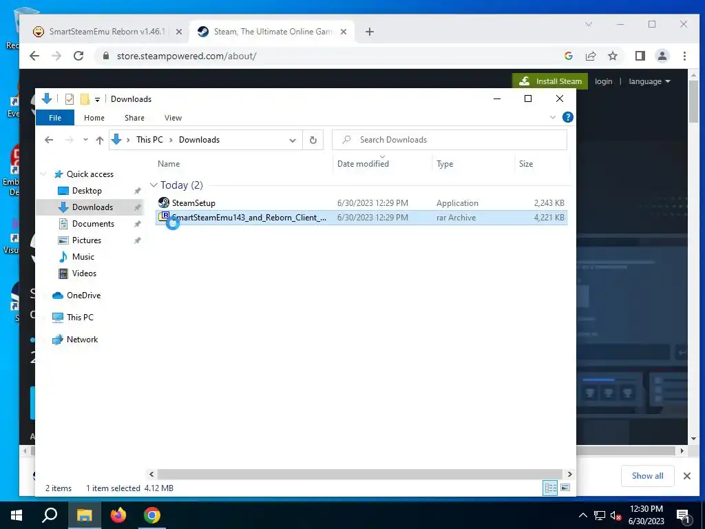Open Network in the navigation pane
Screen dimensions: 705x529
[82, 340]
